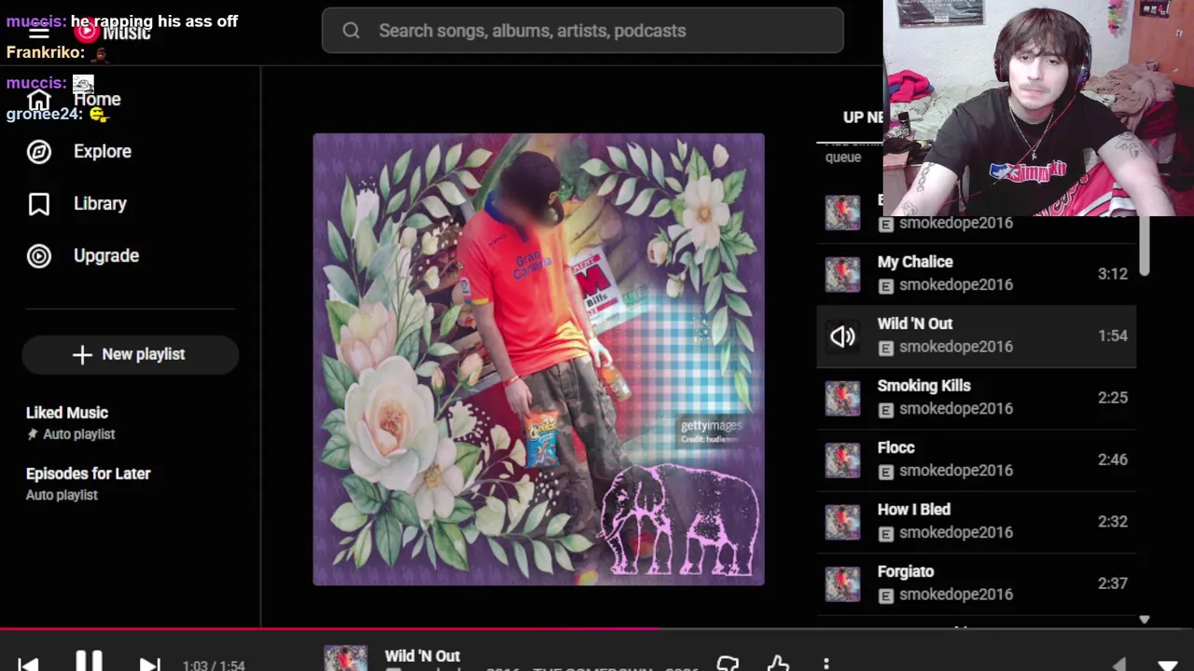Click My Chalice track thumbnail
The image size is (1194, 671).
[842, 274]
